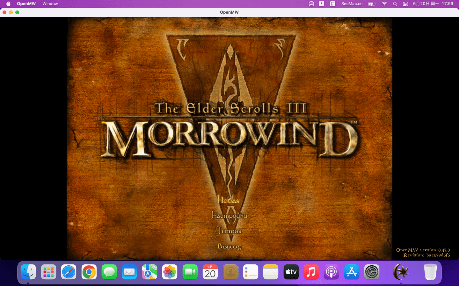Click the SeeMac.cn menu bar item
The width and height of the screenshot is (459, 286).
coord(352,4)
